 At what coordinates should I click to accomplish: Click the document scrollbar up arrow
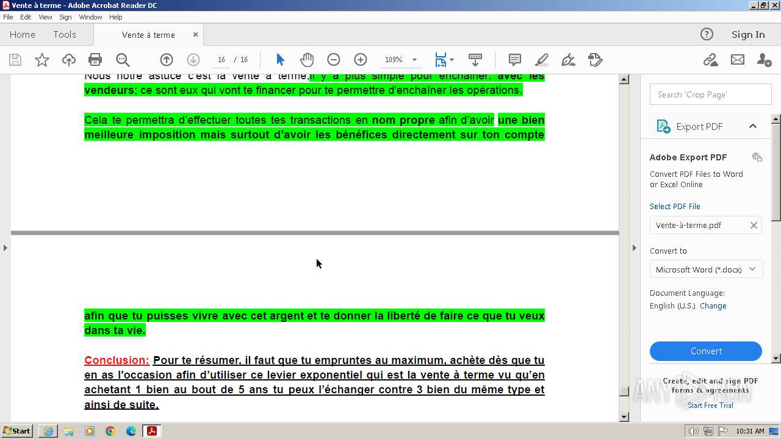point(624,79)
